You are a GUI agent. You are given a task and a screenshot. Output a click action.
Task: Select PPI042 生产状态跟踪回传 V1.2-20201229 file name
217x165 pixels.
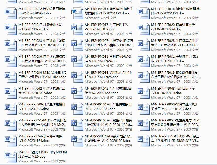point(107,91)
